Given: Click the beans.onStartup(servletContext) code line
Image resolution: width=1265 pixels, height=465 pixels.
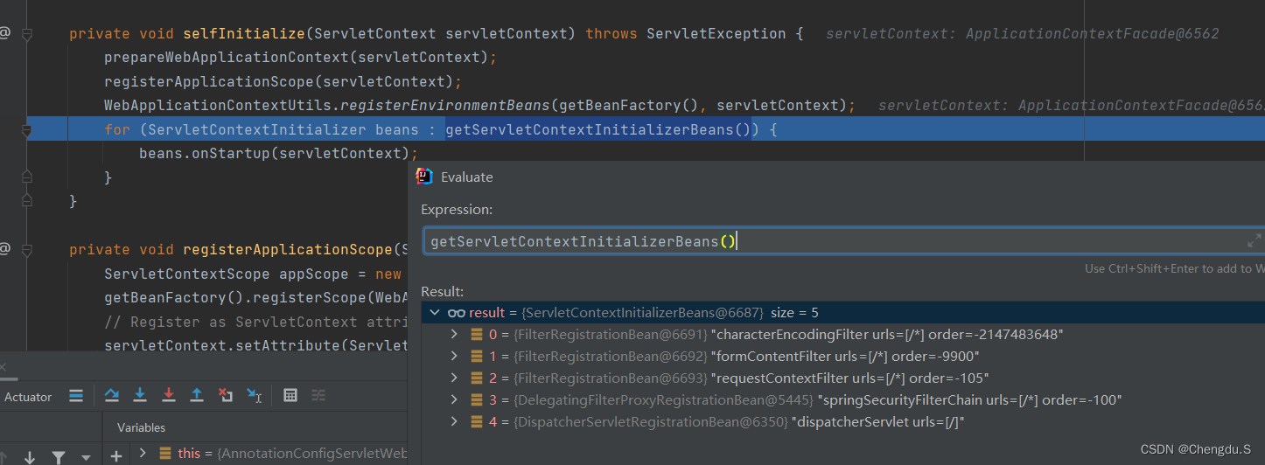Looking at the screenshot, I should click(279, 153).
